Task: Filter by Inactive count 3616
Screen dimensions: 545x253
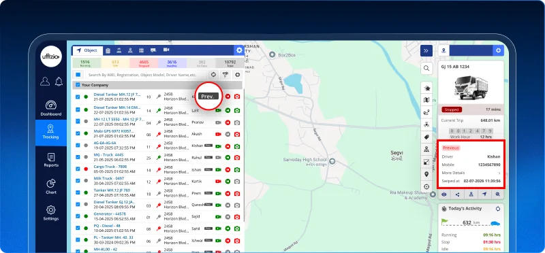Action: pyautogui.click(x=172, y=63)
